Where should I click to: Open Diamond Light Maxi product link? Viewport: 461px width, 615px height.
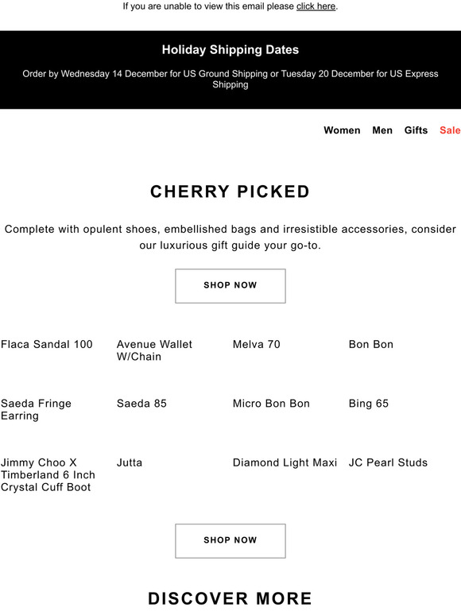coord(285,462)
